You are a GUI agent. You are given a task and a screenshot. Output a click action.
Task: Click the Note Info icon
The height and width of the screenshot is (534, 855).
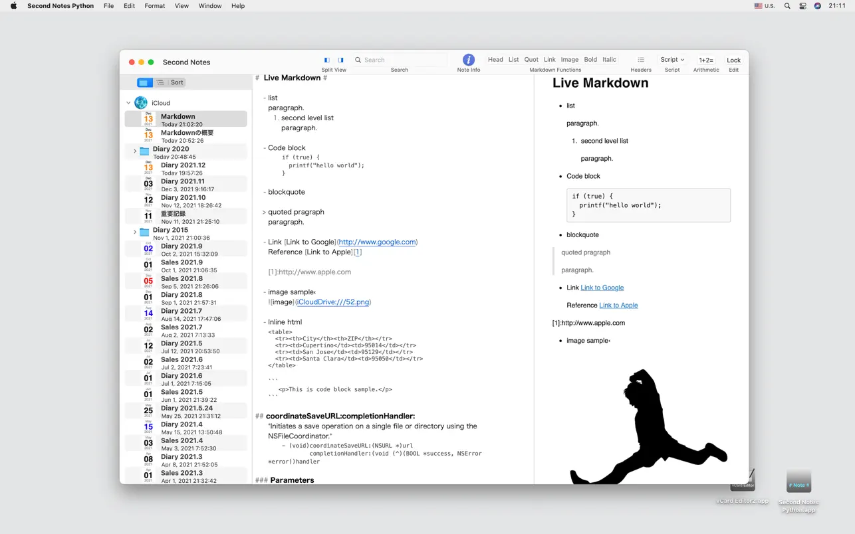[468, 60]
